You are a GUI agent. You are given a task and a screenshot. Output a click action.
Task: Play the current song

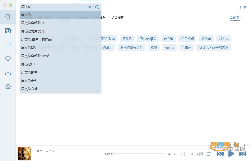(x=231, y=154)
